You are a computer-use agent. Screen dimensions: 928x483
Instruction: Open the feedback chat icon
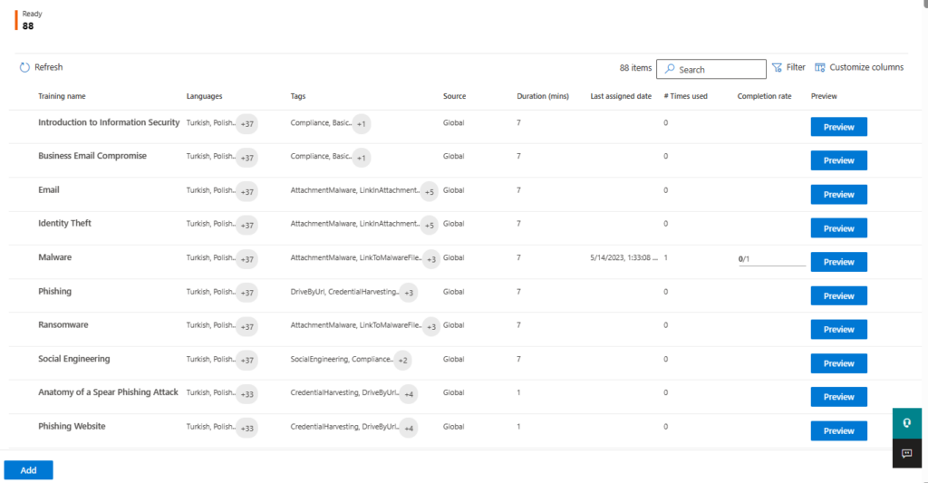coord(906,453)
